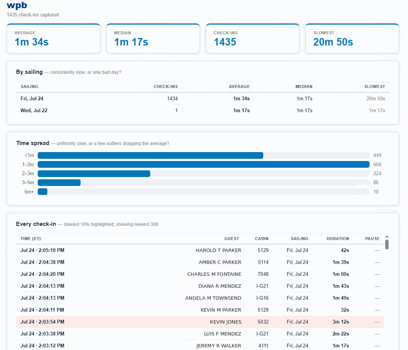The image size is (408, 350).
Task: Select the Fri, Jul 24 sailing row
Action: (x=203, y=98)
